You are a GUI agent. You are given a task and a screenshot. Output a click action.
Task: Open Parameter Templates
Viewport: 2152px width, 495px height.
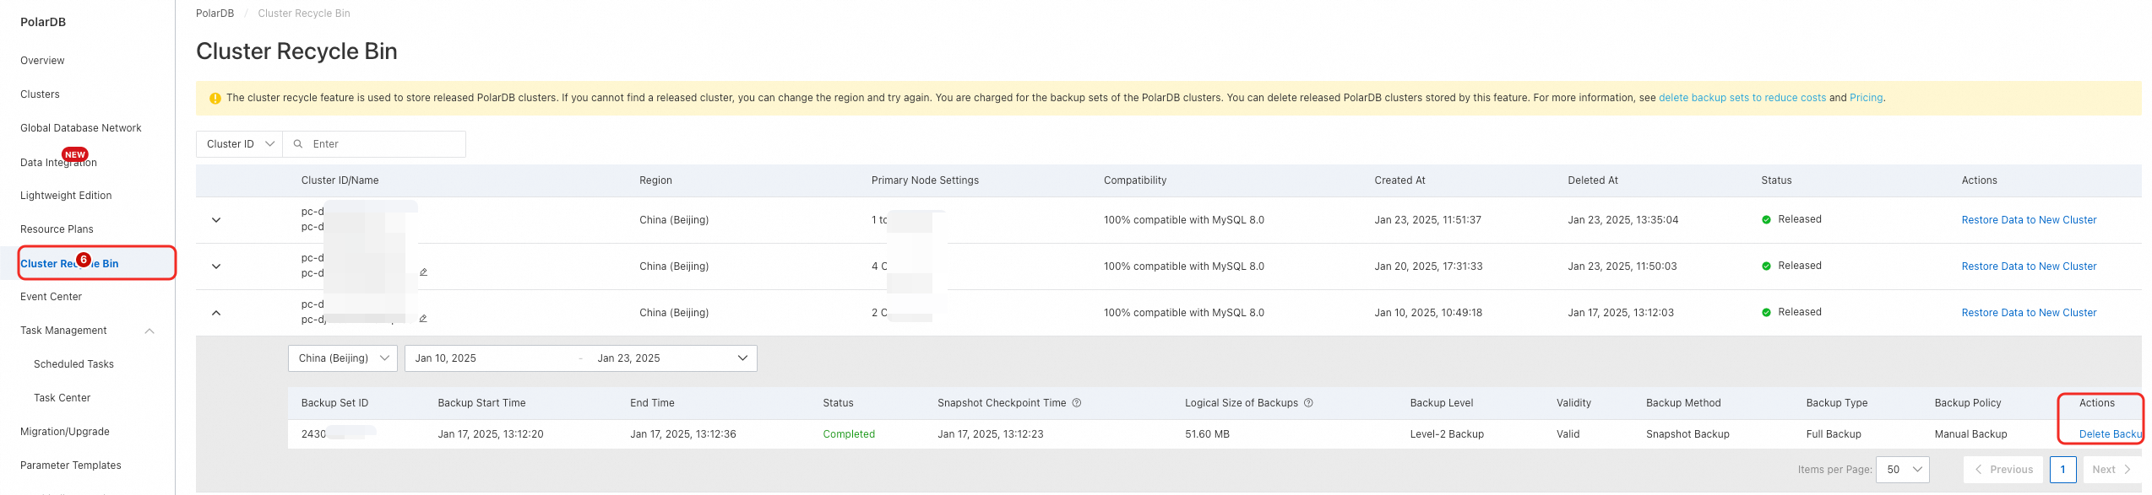71,465
